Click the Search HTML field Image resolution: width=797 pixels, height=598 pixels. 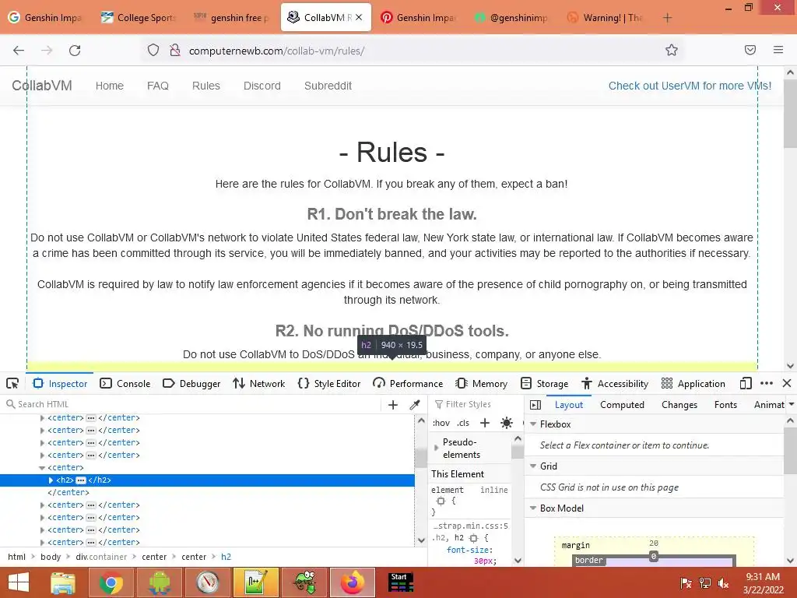tap(193, 404)
